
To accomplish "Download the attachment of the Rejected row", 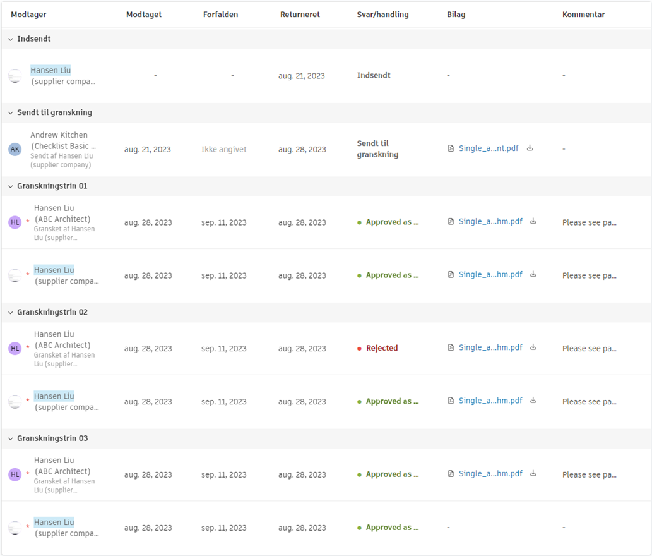I will [x=533, y=347].
